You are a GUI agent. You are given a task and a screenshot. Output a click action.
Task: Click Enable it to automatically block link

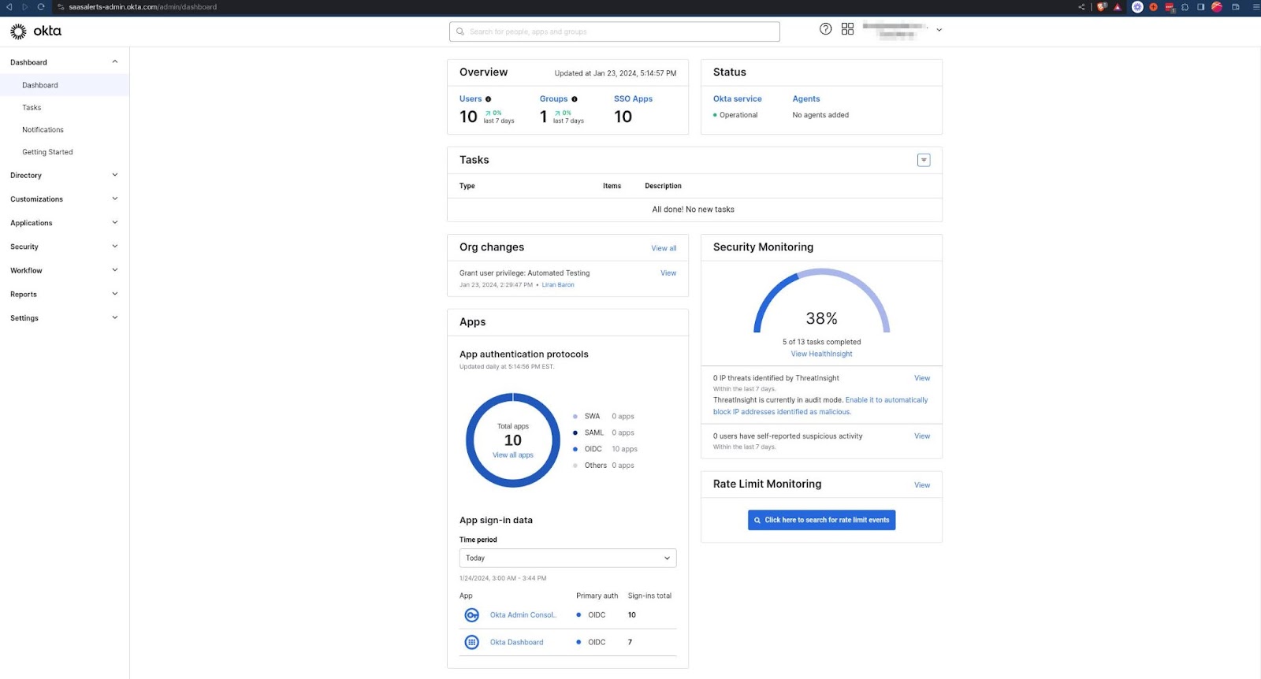coord(820,406)
